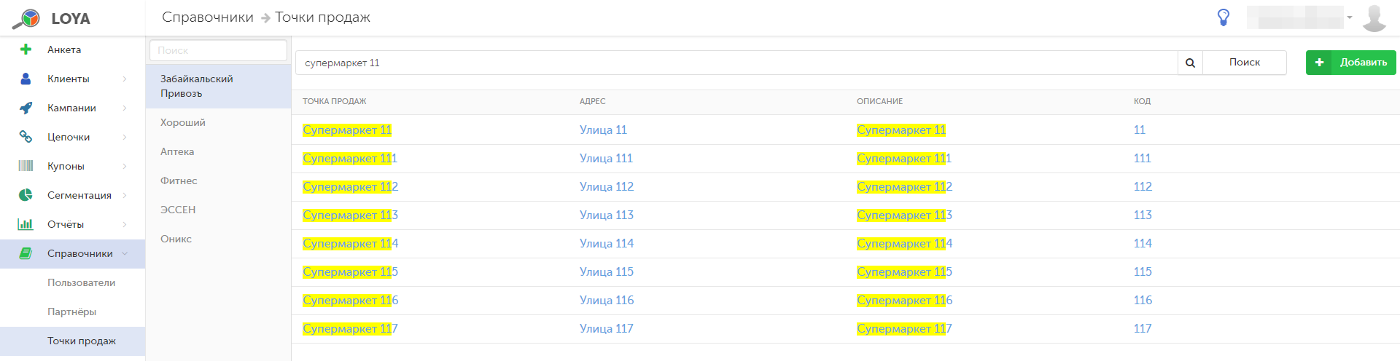The image size is (1400, 361).
Task: Click the Клиенты person icon
Action: [x=26, y=79]
